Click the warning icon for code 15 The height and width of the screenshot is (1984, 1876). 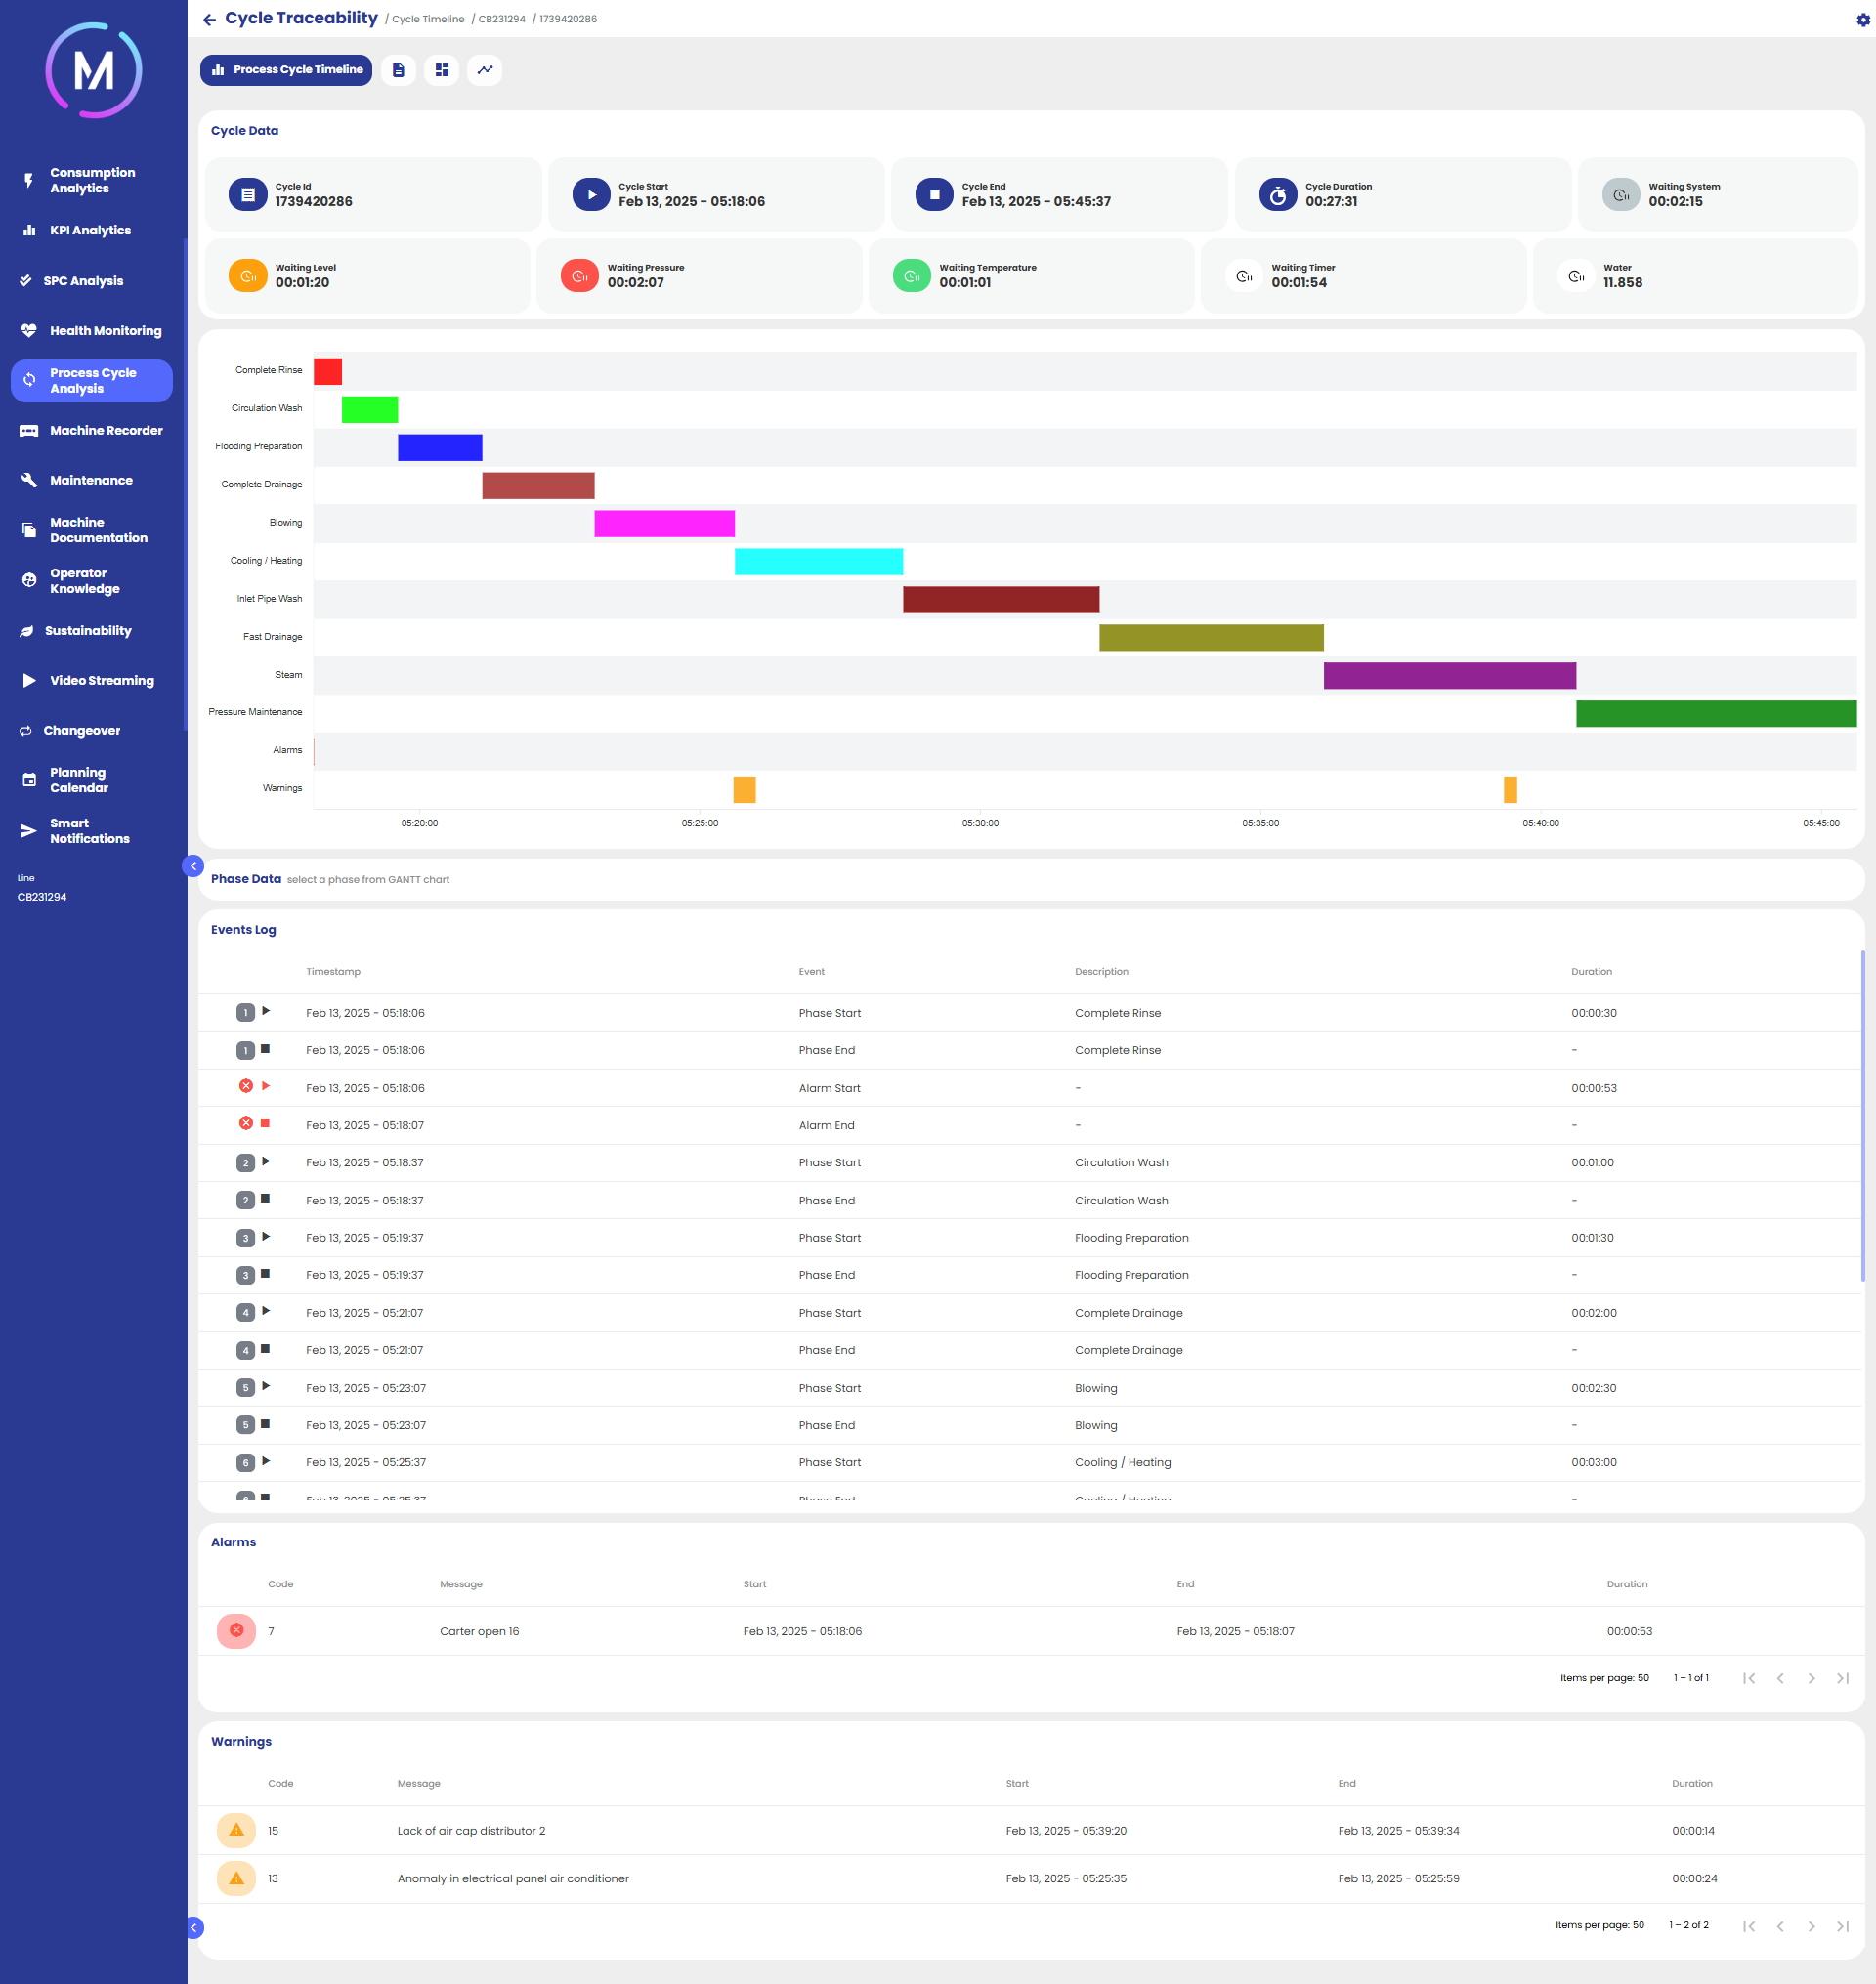click(236, 1829)
